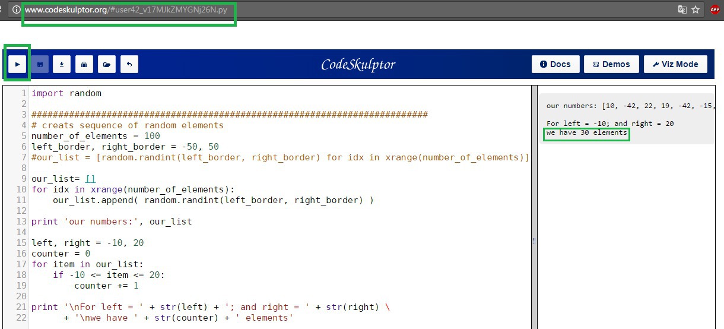
Task: Click the line 'left, right = -10, 20'
Action: click(88, 243)
